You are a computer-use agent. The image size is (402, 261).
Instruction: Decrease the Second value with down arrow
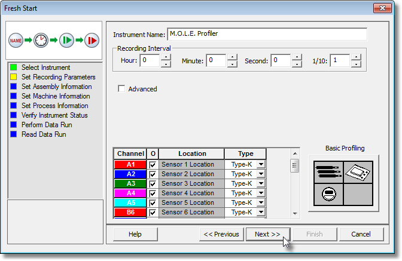(x=297, y=64)
